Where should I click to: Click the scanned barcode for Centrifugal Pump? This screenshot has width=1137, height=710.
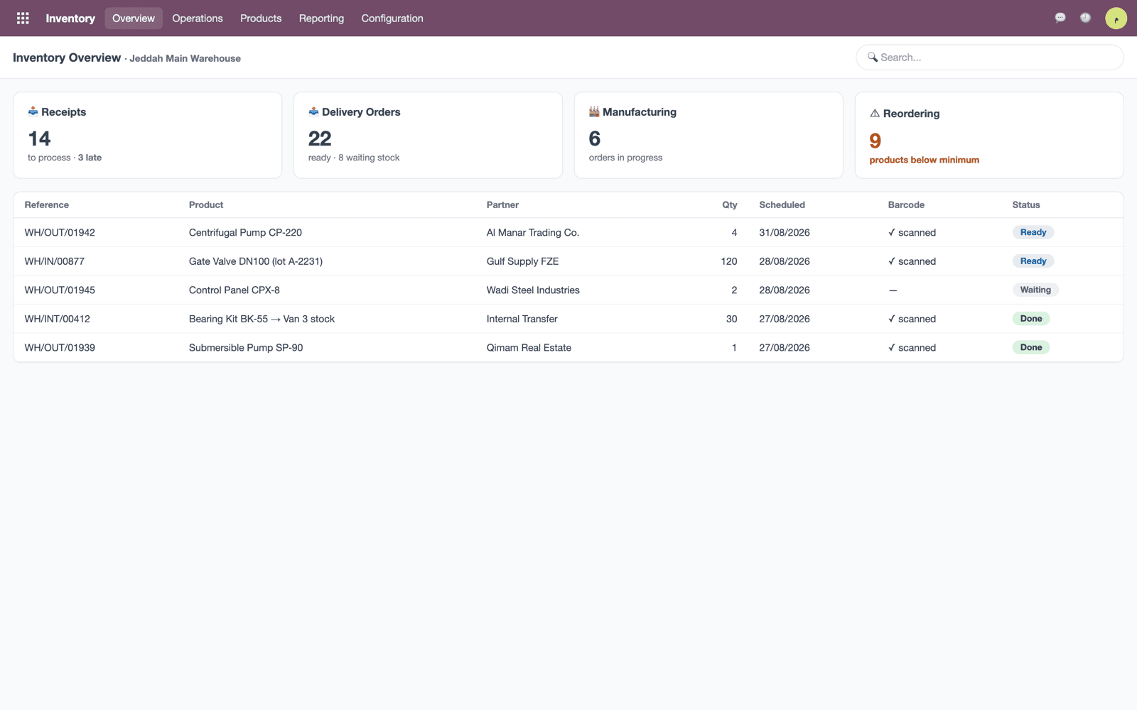(x=912, y=232)
